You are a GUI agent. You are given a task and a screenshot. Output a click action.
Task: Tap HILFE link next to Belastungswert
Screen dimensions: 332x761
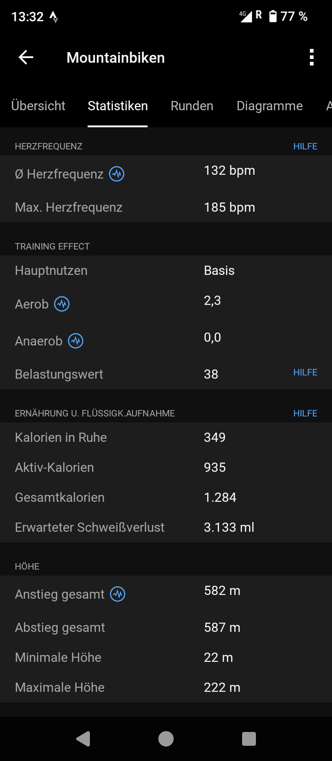click(305, 373)
